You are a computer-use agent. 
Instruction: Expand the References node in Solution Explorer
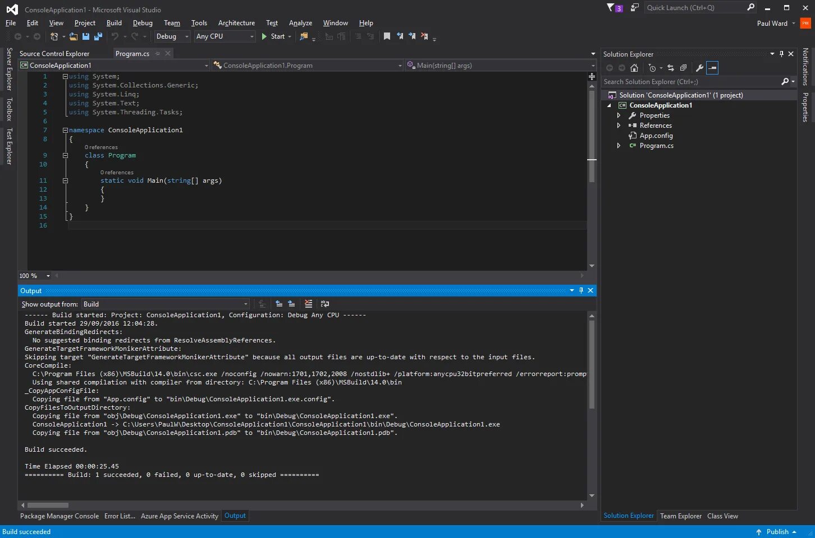coord(619,126)
